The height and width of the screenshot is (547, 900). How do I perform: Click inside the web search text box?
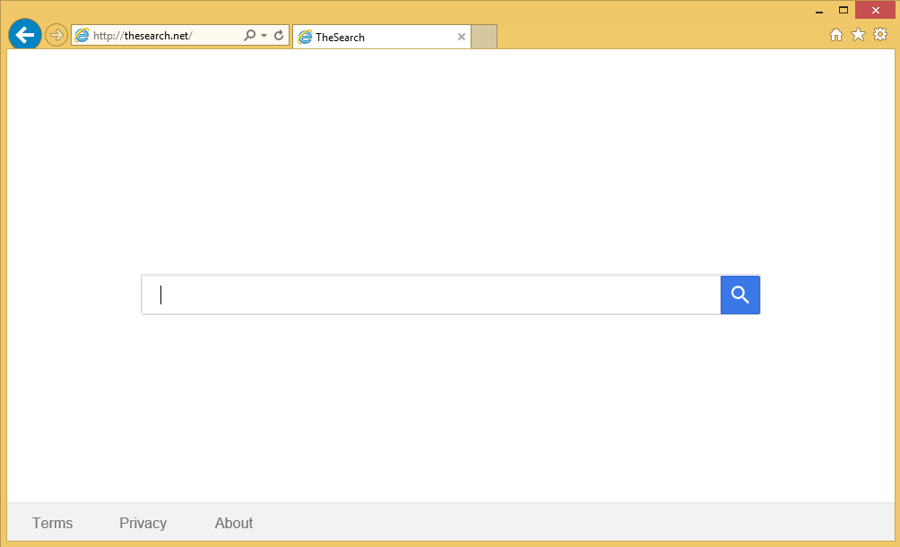click(x=431, y=295)
